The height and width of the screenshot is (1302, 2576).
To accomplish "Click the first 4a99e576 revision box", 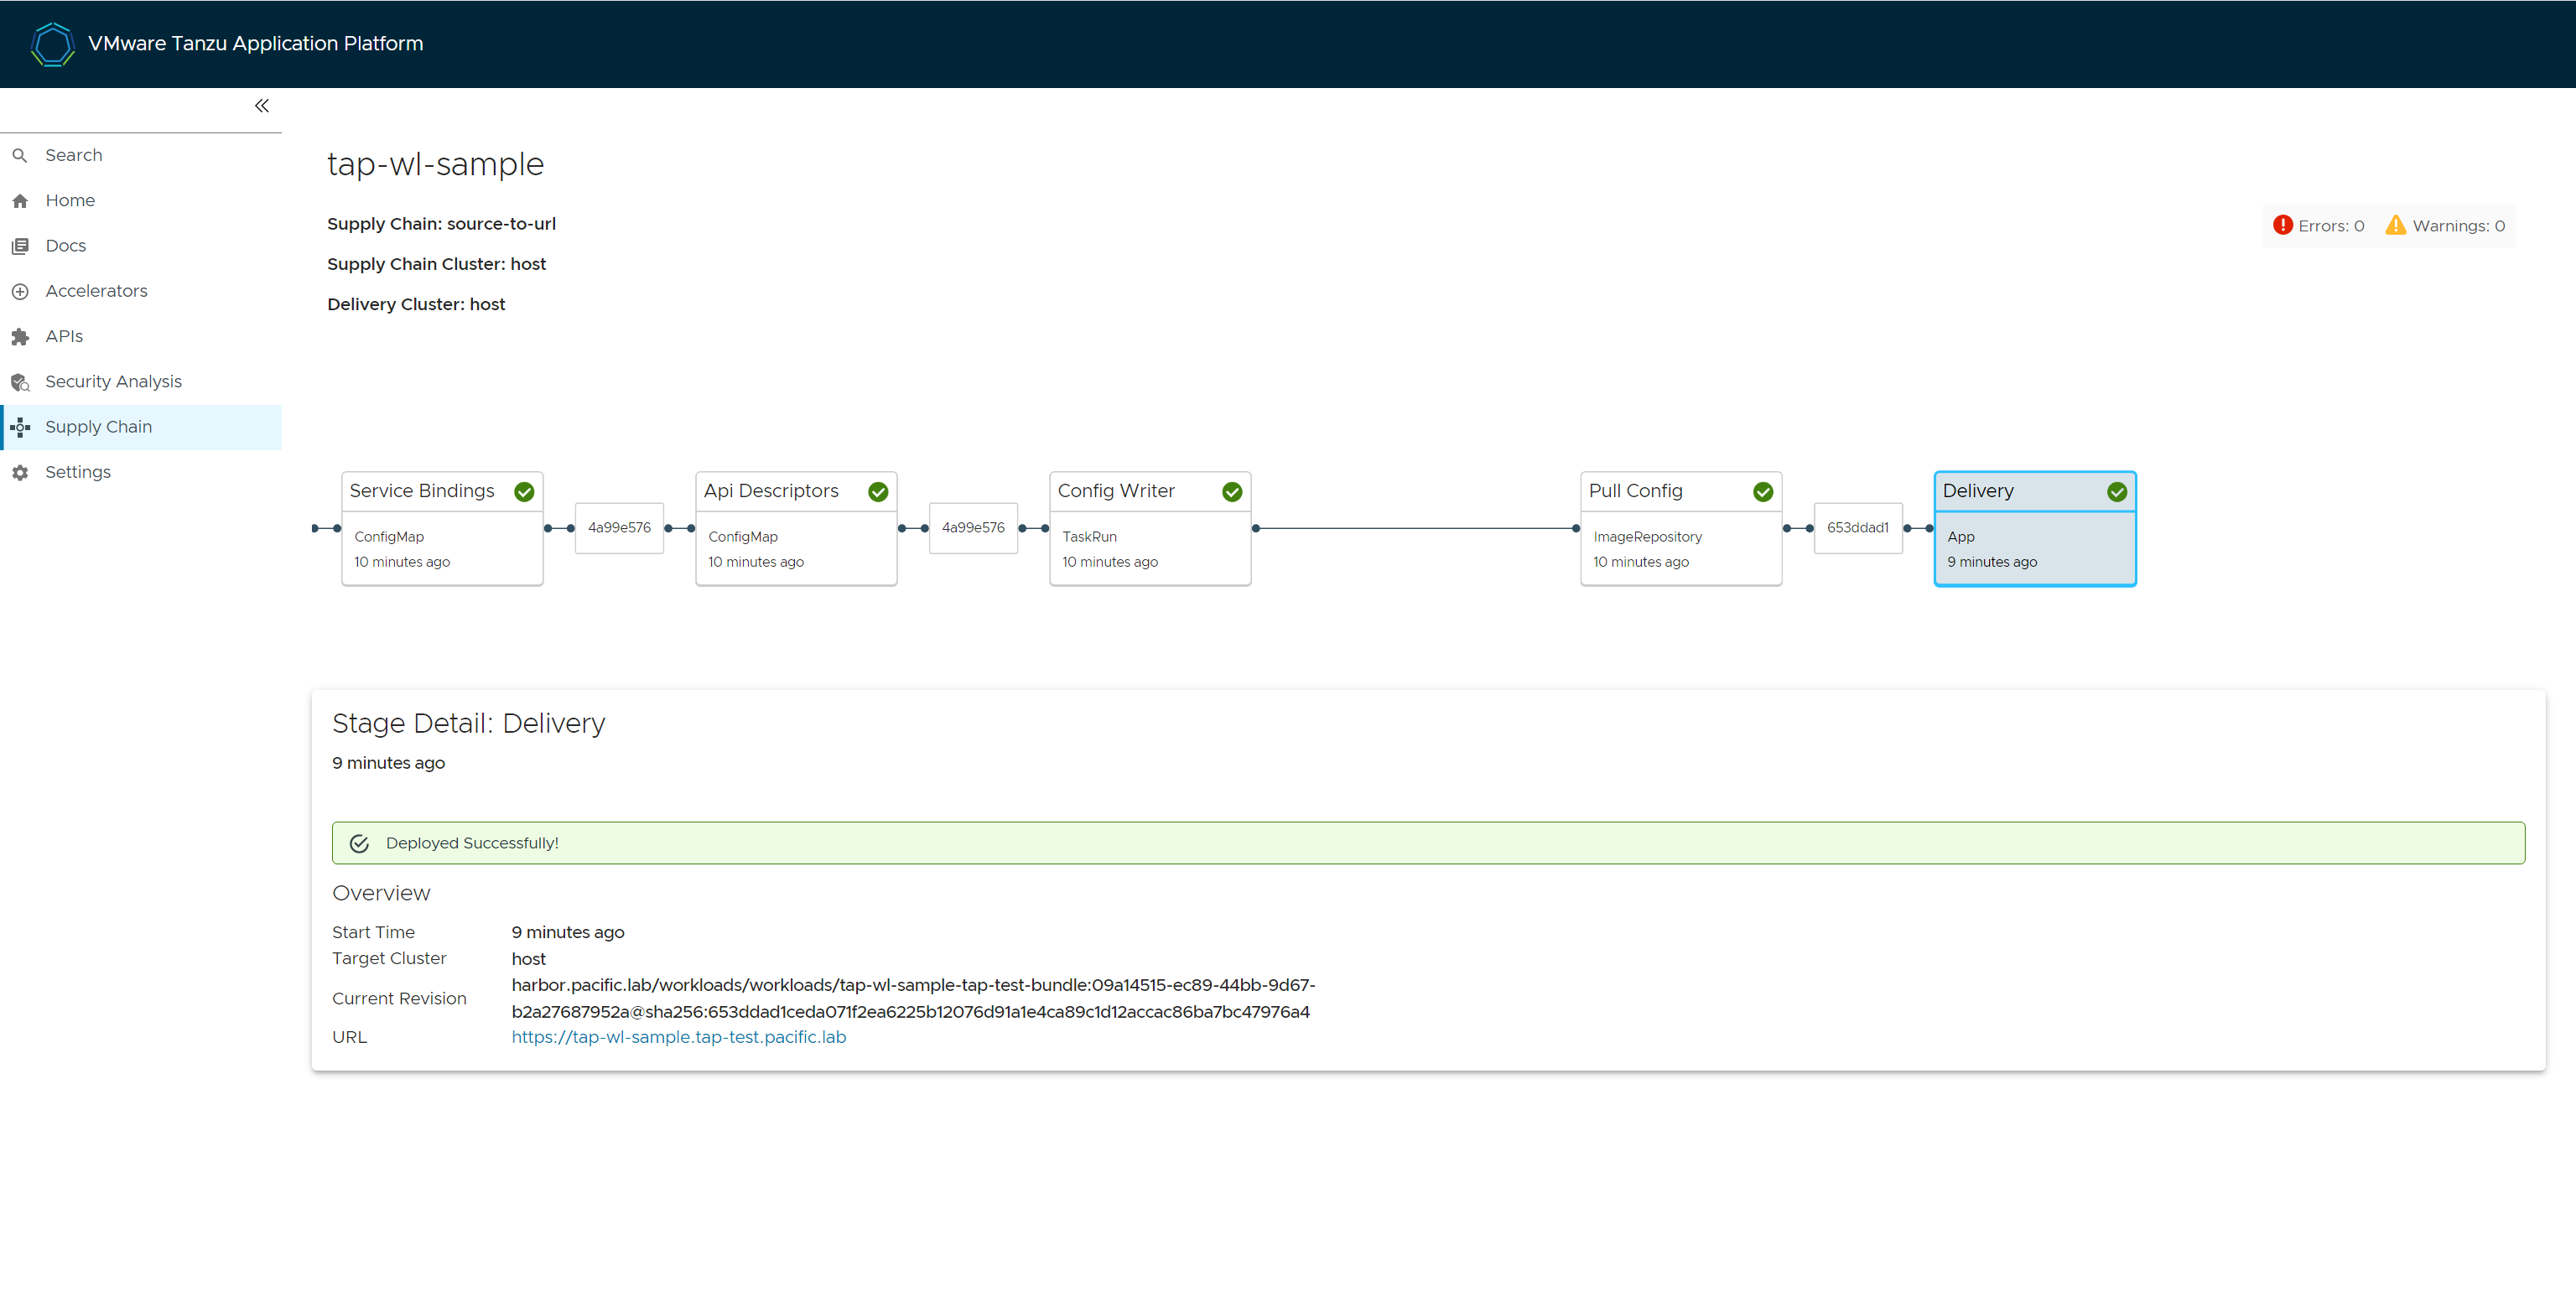I will pos(619,527).
